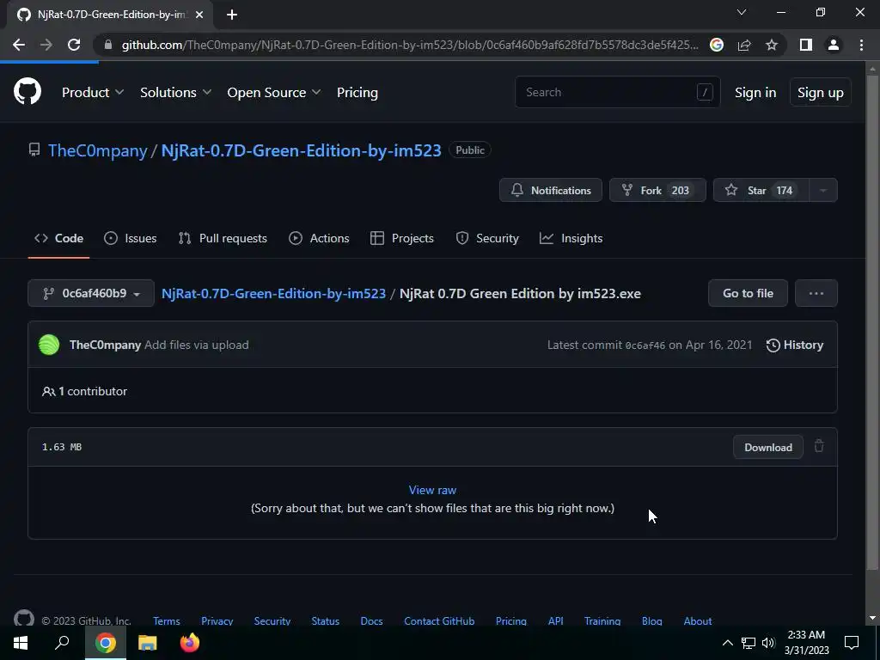The width and height of the screenshot is (880, 660).
Task: Click the delete file trash icon
Action: click(x=819, y=446)
